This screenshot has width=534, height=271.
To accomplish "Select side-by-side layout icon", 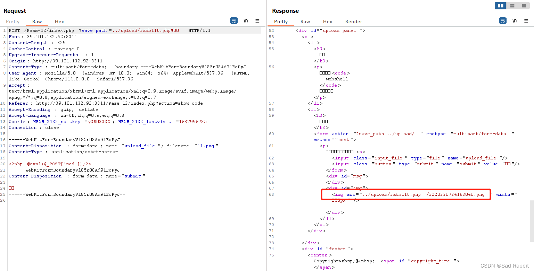I will pyautogui.click(x=500, y=6).
